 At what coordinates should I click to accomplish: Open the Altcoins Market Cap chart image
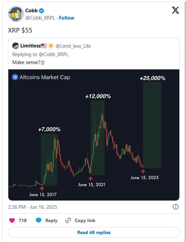click(x=94, y=135)
